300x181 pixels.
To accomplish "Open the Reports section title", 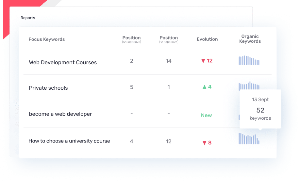I will [28, 18].
